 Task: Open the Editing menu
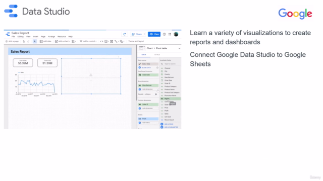tap(20, 37)
